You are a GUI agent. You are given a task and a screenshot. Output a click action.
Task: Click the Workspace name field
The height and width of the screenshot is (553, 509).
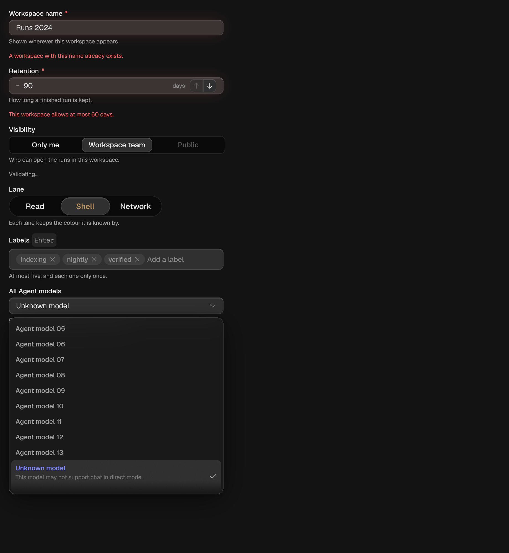116,28
